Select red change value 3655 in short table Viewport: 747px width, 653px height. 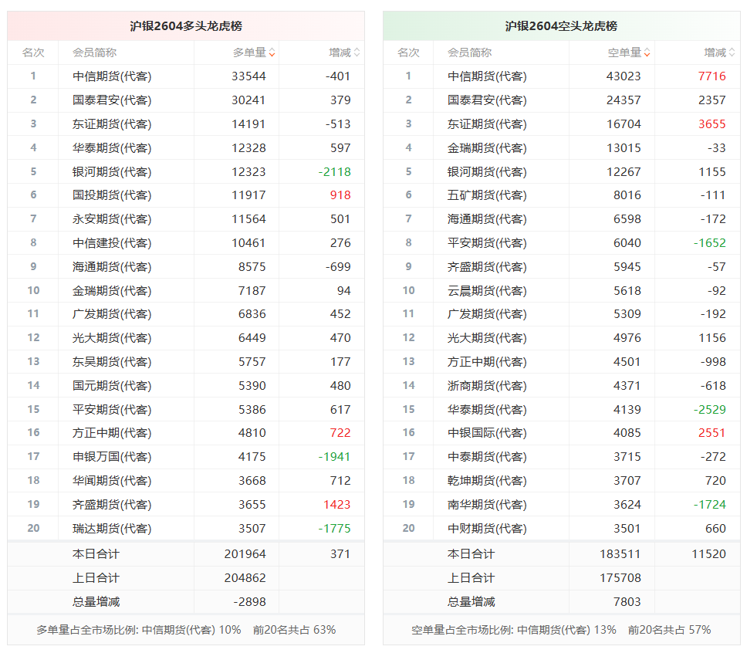click(712, 124)
